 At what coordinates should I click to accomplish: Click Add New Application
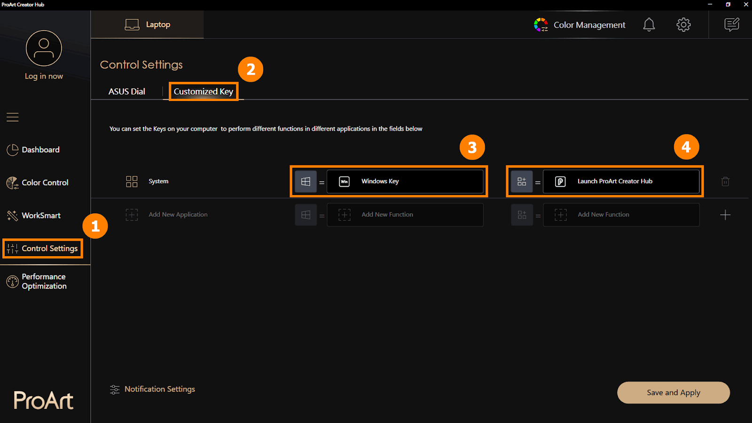(x=167, y=215)
